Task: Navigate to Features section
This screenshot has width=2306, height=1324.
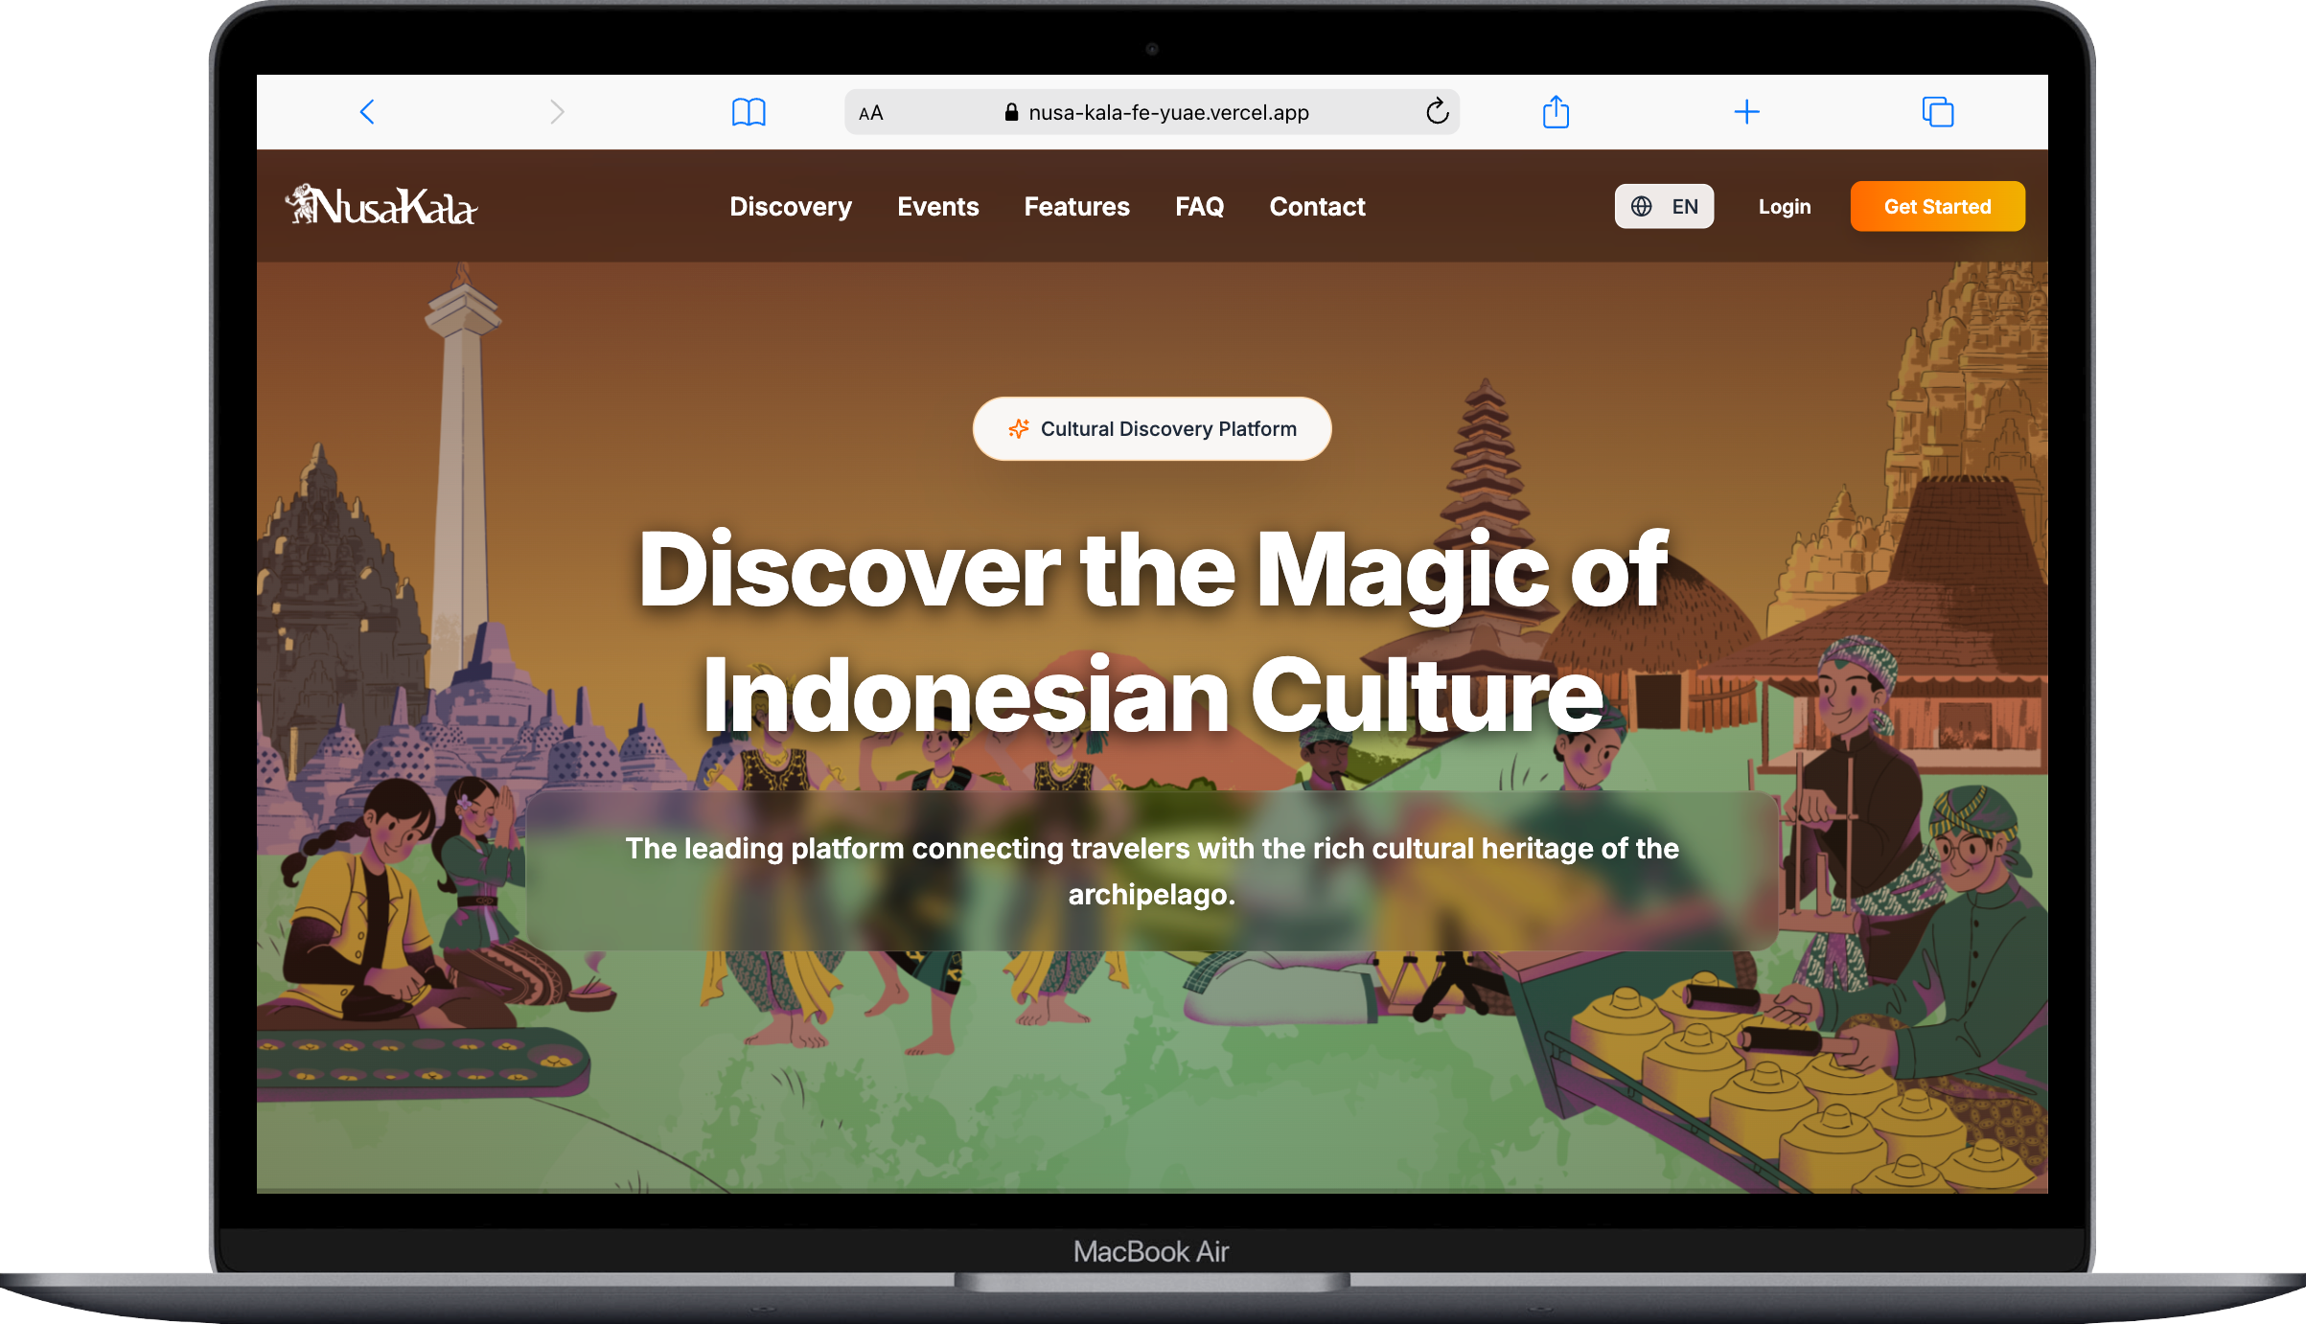Action: point(1076,207)
